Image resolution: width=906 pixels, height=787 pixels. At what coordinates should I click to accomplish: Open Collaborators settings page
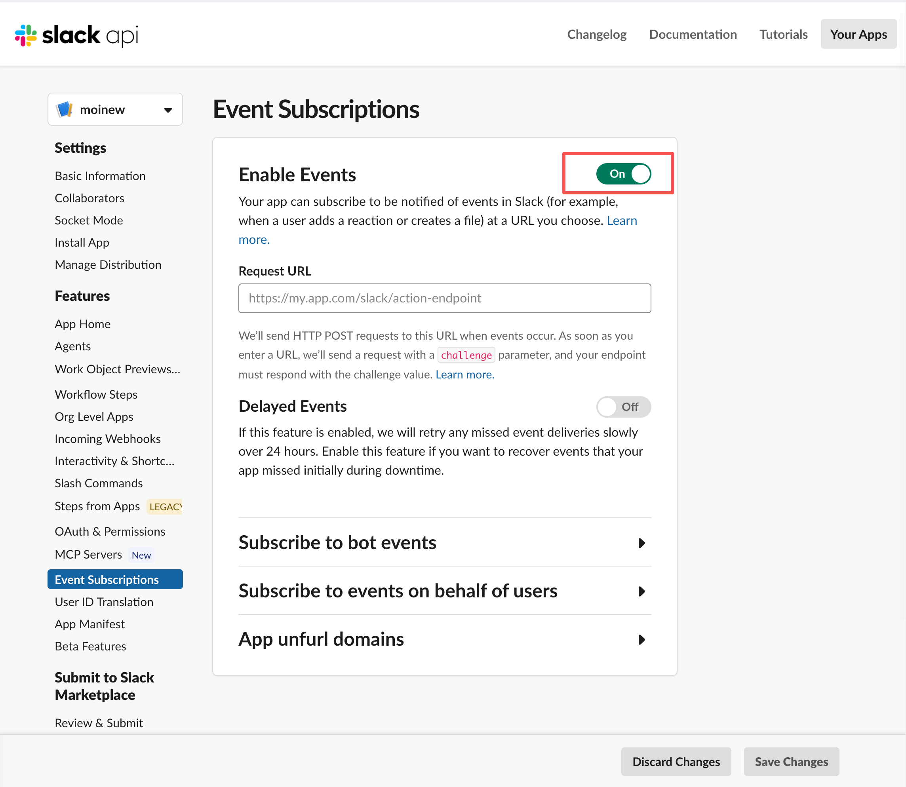pyautogui.click(x=89, y=198)
